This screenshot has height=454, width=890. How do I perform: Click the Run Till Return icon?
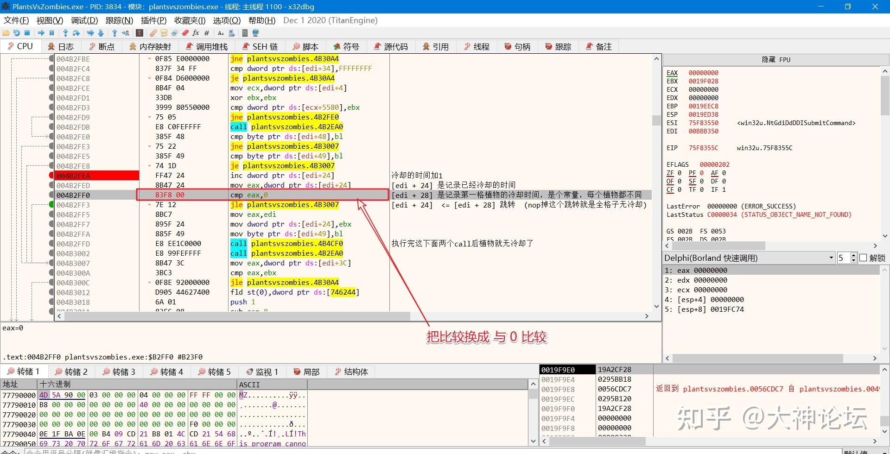(x=114, y=33)
